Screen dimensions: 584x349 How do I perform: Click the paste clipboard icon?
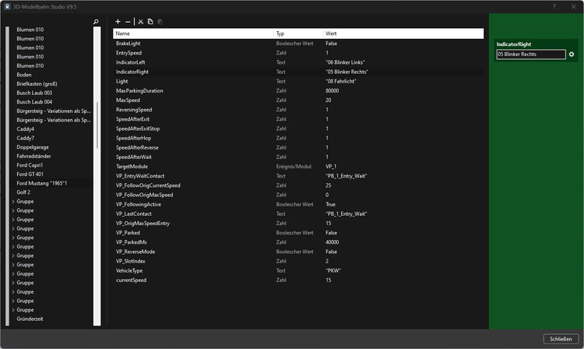coord(160,22)
